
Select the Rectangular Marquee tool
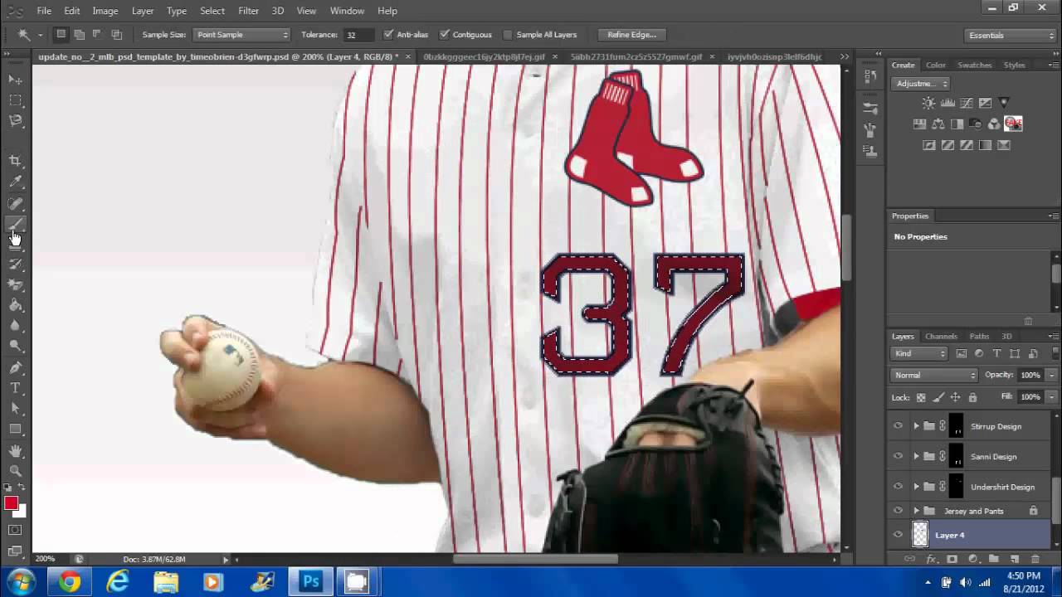pyautogui.click(x=15, y=100)
